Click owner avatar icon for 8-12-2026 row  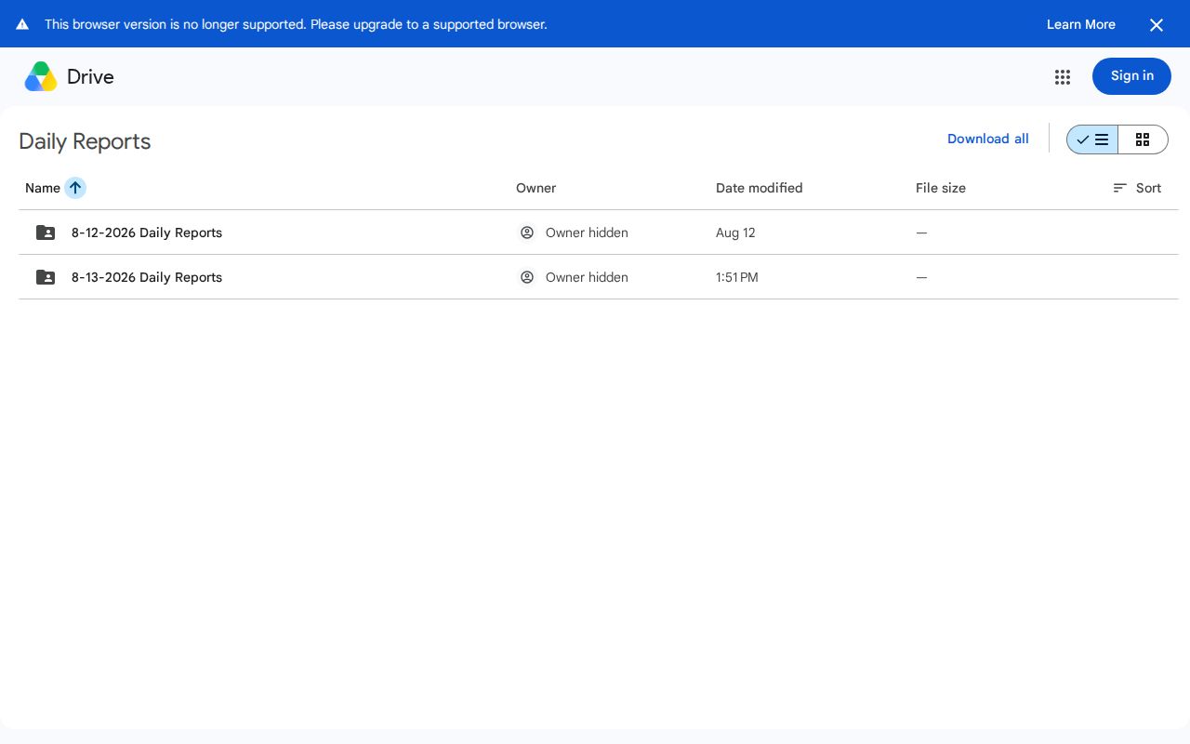(527, 232)
